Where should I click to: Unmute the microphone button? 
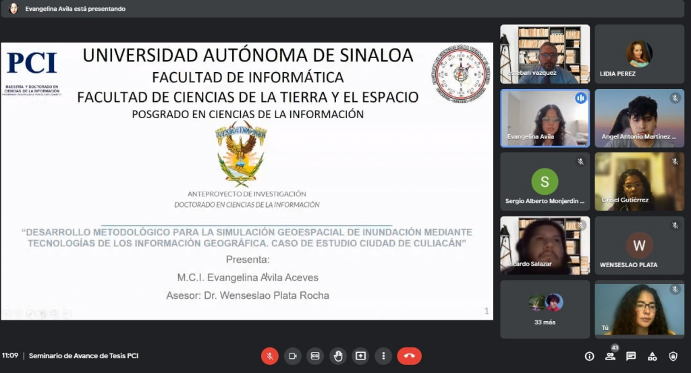click(x=270, y=356)
